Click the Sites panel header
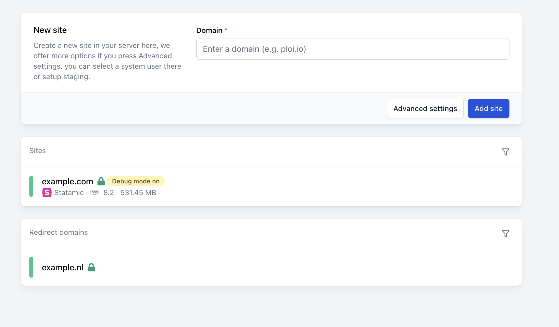The height and width of the screenshot is (327, 559). [x=37, y=150]
